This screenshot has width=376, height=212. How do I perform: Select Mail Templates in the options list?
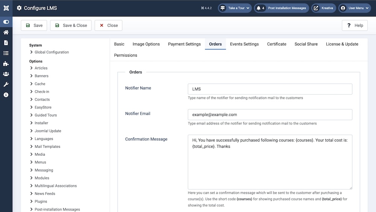click(47, 147)
